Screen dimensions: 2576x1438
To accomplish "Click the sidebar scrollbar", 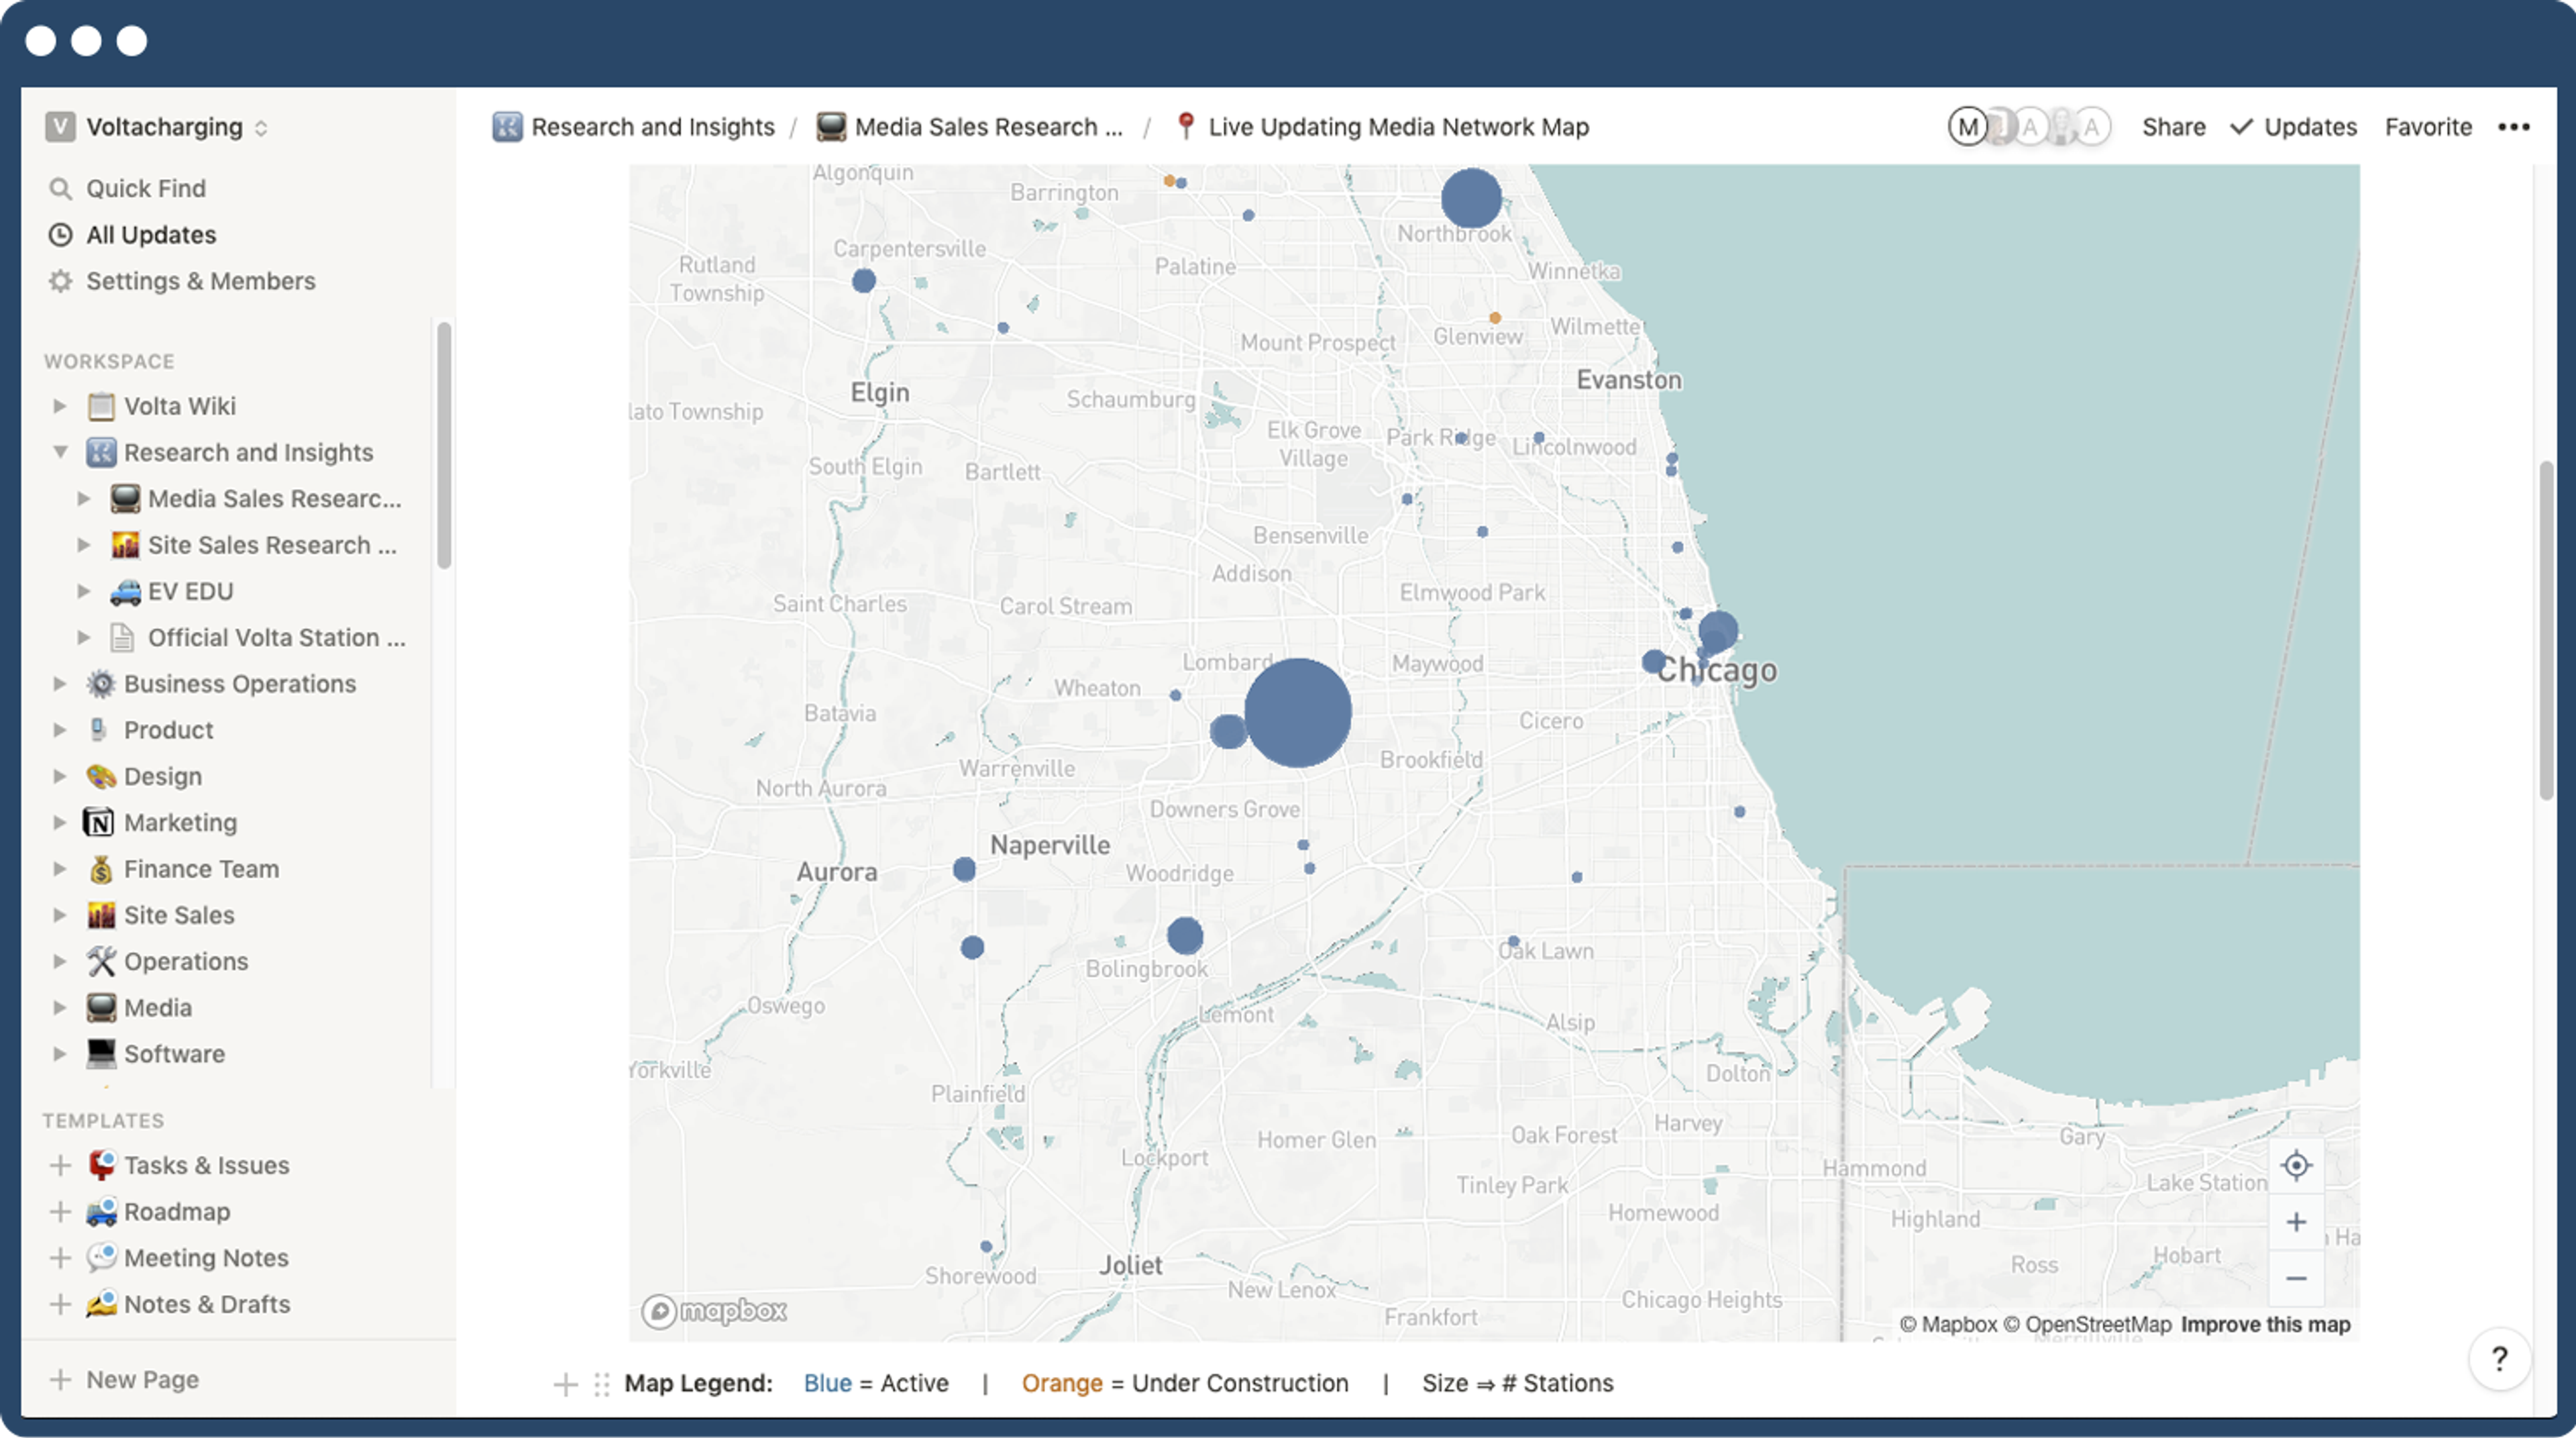I will 444,445.
